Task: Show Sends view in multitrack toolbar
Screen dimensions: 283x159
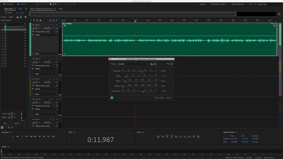Action: coord(37,20)
